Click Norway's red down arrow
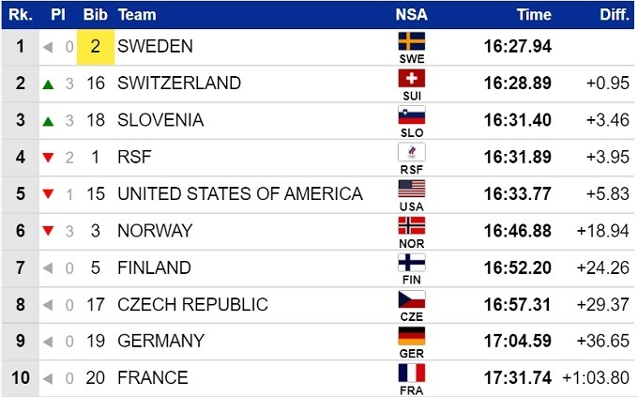The image size is (638, 397). point(48,231)
